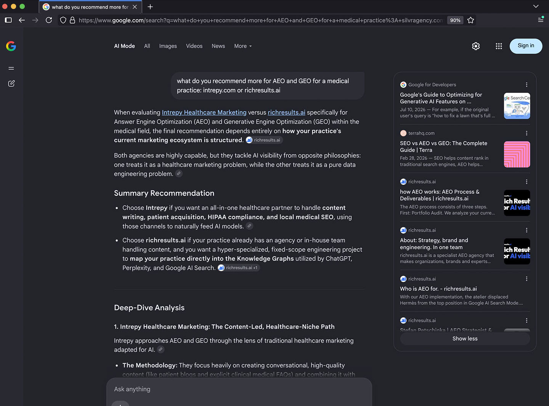Click thumbnail beside 'About: Strategy' result
The width and height of the screenshot is (549, 406).
click(517, 251)
